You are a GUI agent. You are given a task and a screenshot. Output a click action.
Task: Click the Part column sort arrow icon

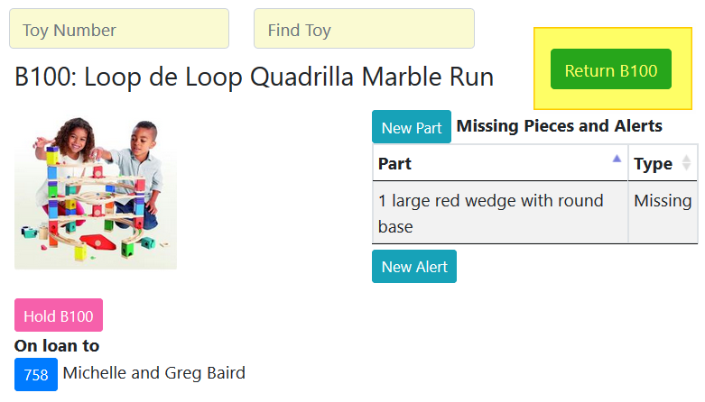[x=617, y=159]
